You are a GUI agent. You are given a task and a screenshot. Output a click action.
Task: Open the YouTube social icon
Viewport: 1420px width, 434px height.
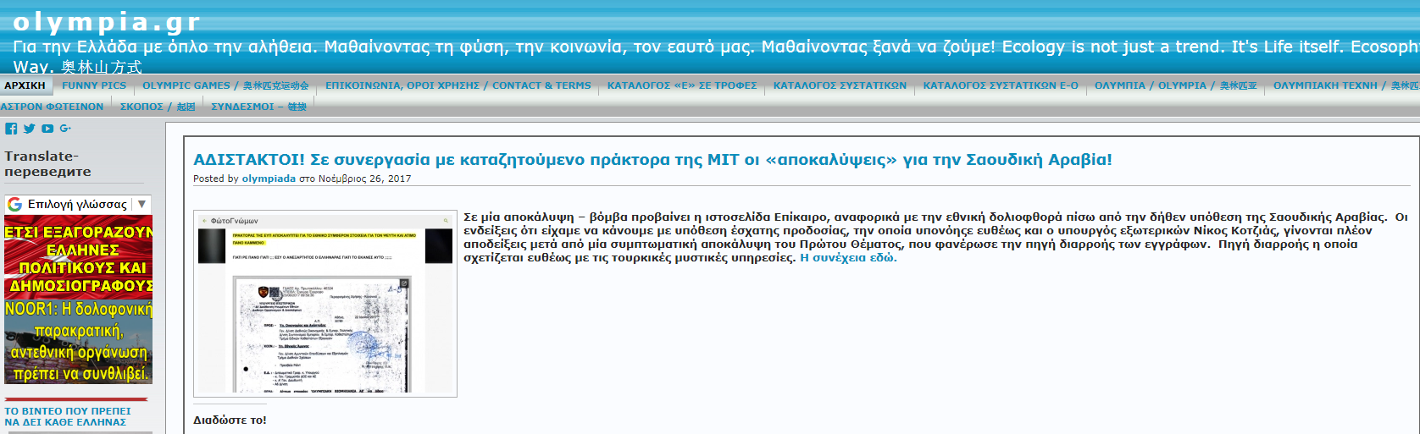[47, 129]
